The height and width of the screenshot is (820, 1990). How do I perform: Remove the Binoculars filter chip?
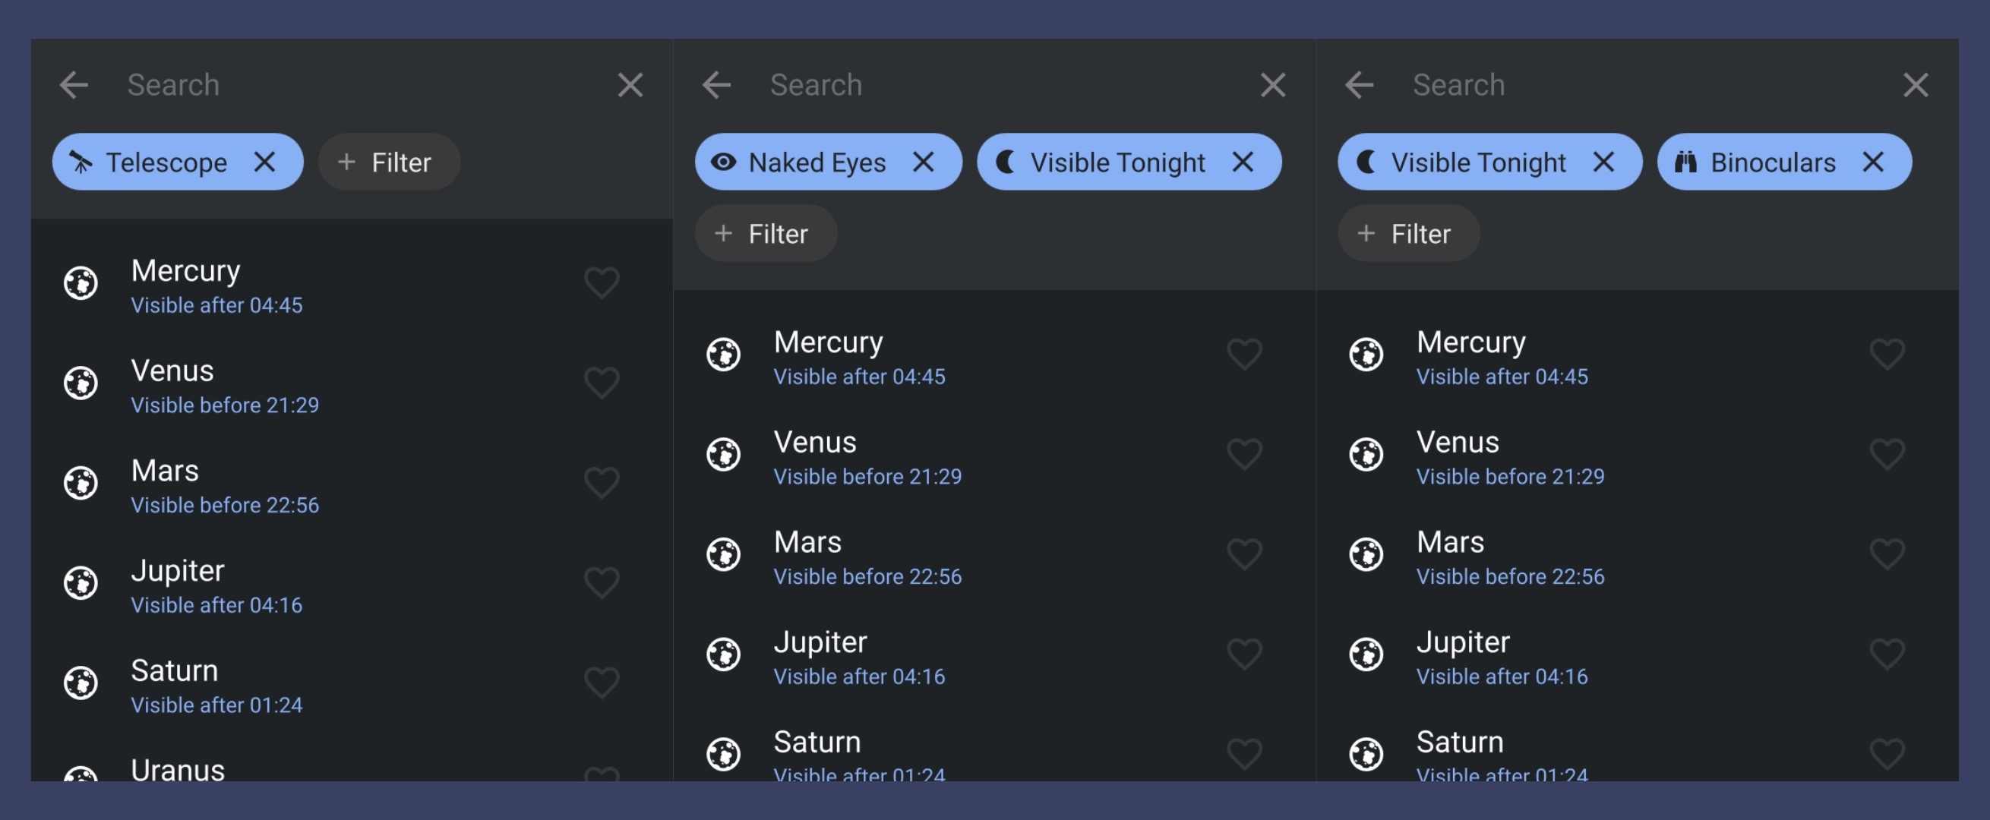tap(1872, 162)
